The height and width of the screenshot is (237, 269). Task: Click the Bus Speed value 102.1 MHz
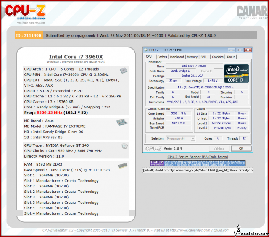pos(178,123)
